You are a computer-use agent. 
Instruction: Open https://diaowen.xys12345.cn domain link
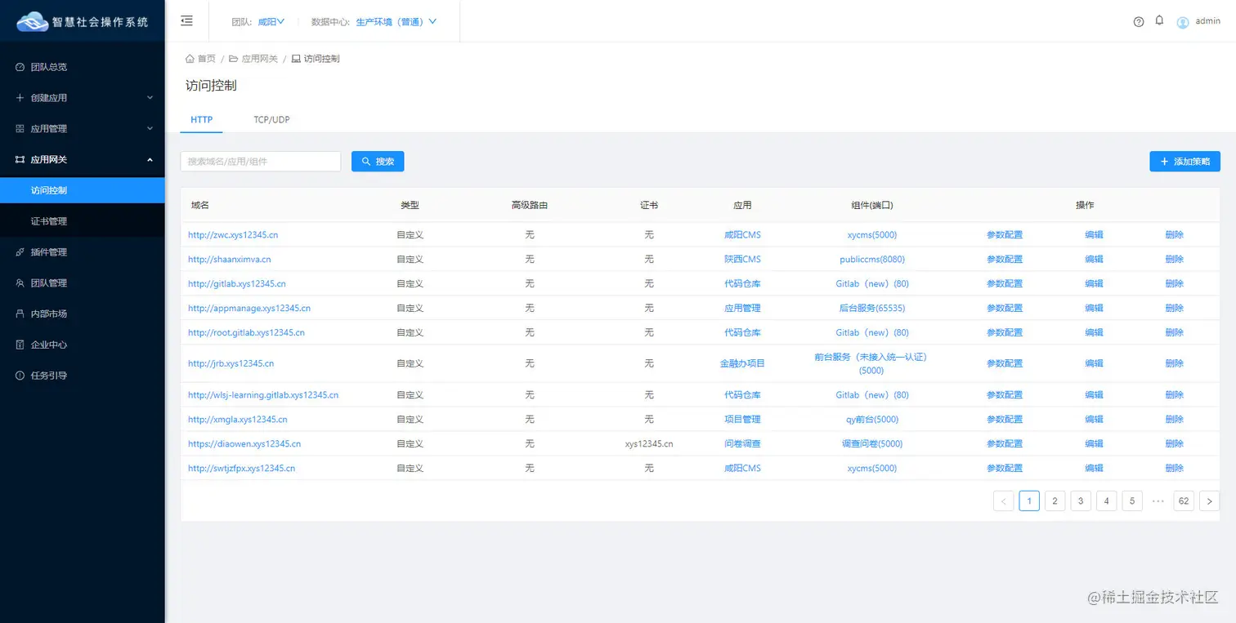244,444
